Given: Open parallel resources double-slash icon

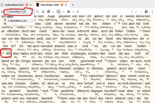Looking at the screenshot, I should (x=78, y=12).
